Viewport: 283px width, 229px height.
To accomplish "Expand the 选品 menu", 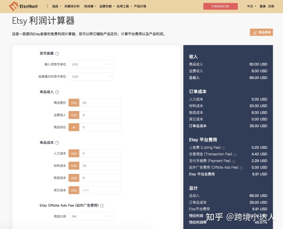I will 57,6.
